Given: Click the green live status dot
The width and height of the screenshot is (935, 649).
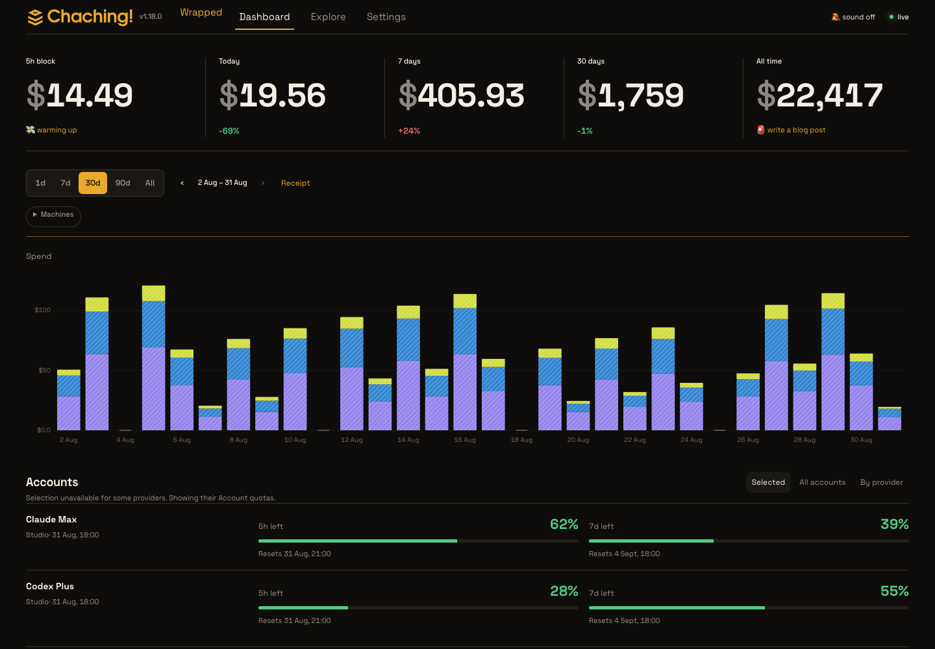Looking at the screenshot, I should pos(891,17).
